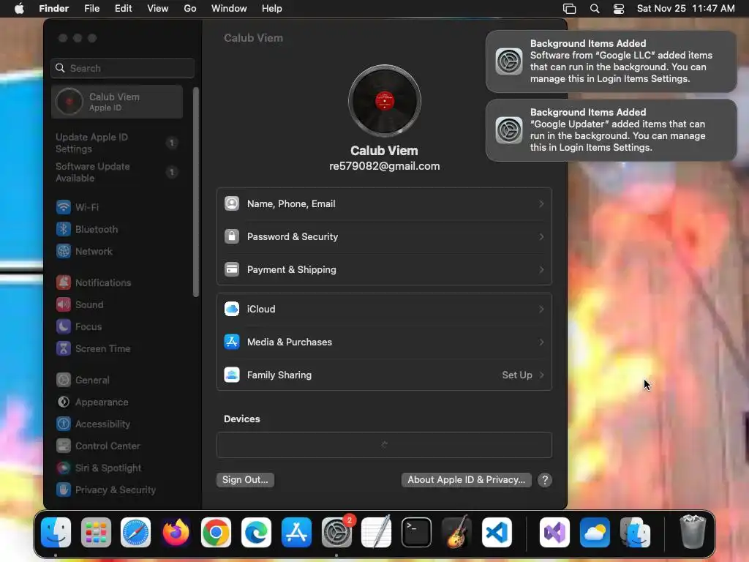Select Calub Viem Apple ID sidebar item
The image size is (749, 562).
[117, 102]
